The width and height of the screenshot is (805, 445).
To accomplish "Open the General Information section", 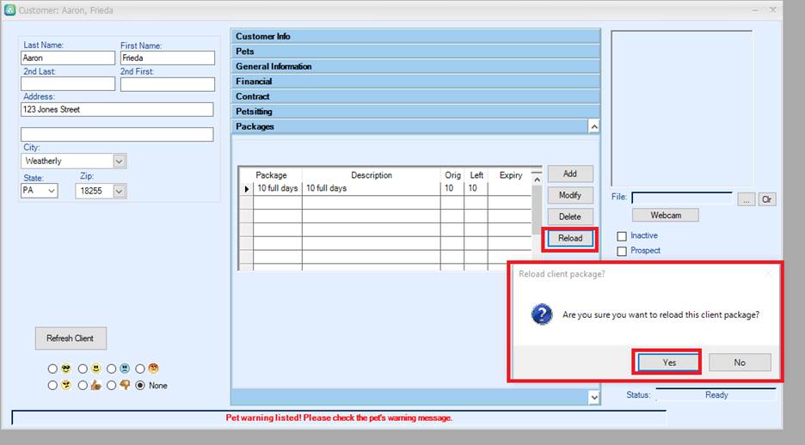I will pyautogui.click(x=415, y=66).
